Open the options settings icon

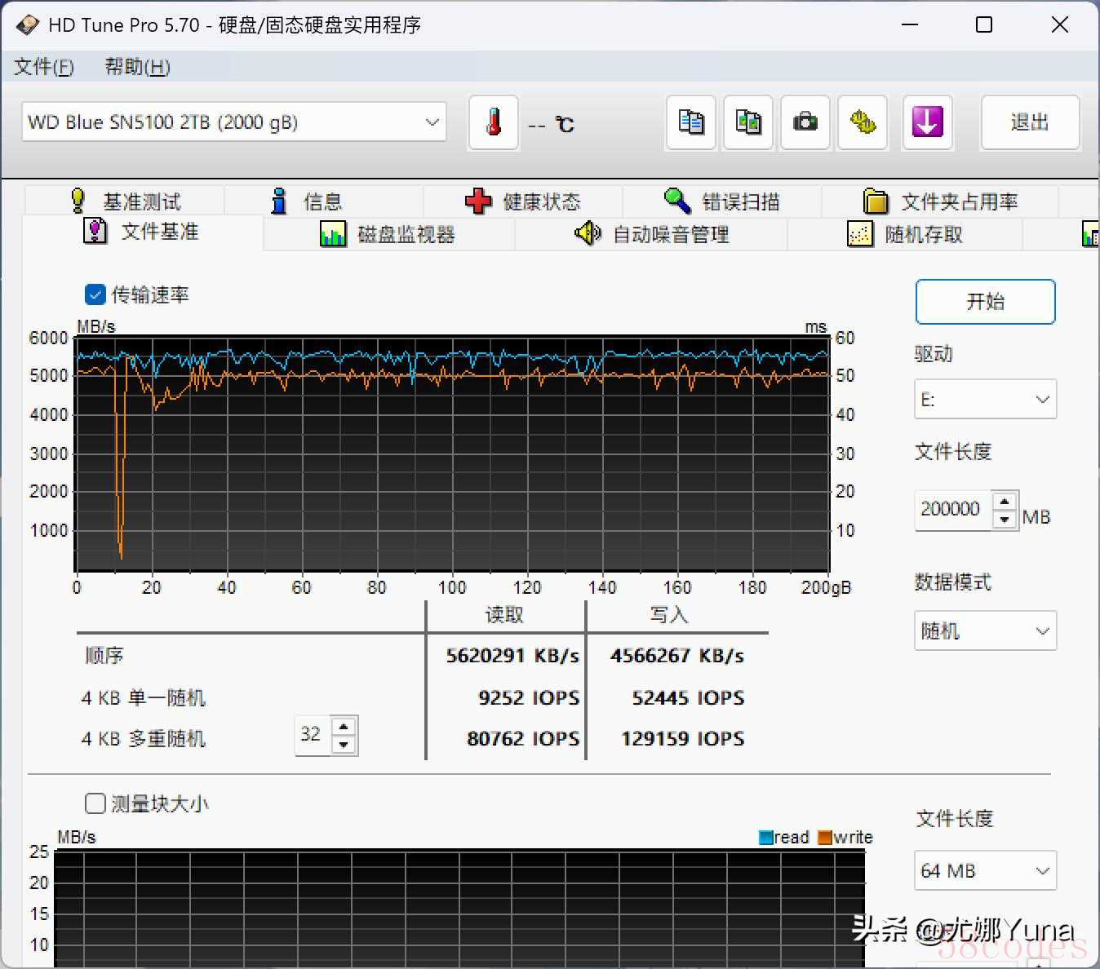point(862,123)
